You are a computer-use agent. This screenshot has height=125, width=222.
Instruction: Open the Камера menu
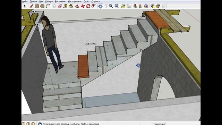49,1
